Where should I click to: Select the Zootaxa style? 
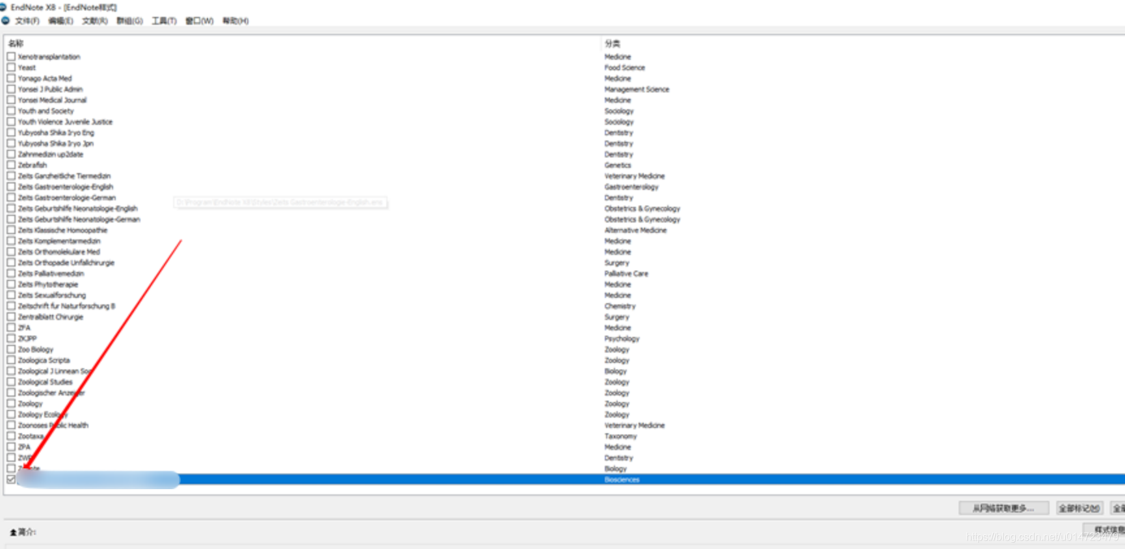pyautogui.click(x=31, y=436)
